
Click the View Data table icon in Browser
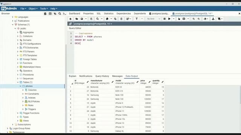[x=50, y=13]
